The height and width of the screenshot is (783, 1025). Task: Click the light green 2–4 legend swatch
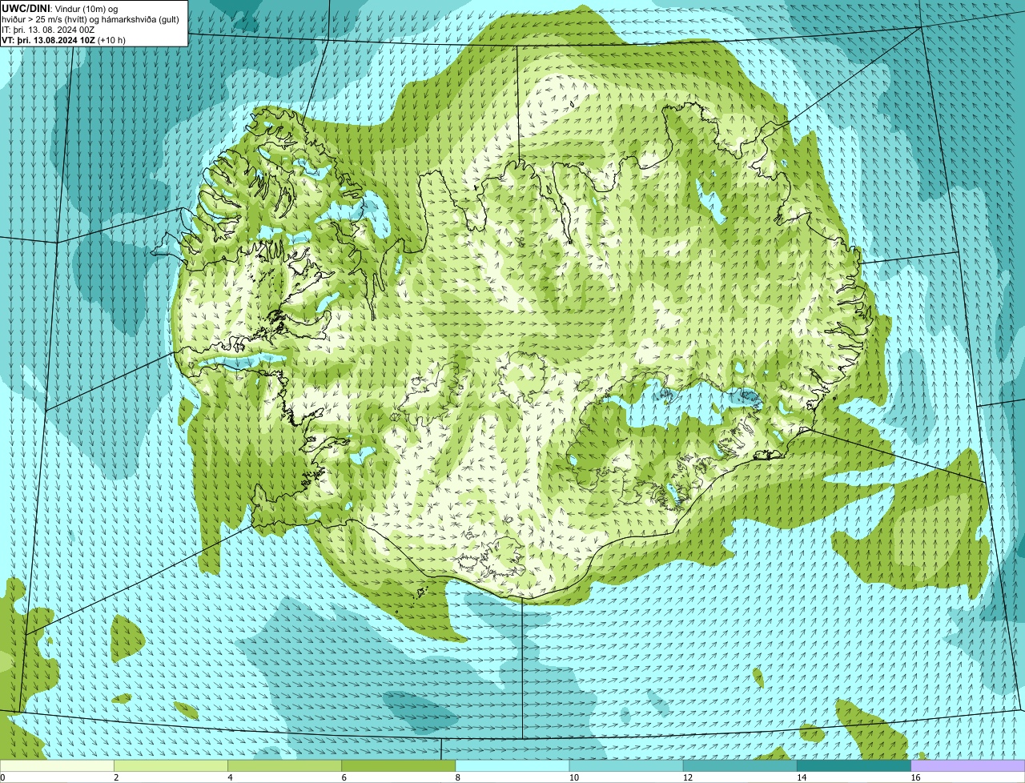[x=171, y=765]
